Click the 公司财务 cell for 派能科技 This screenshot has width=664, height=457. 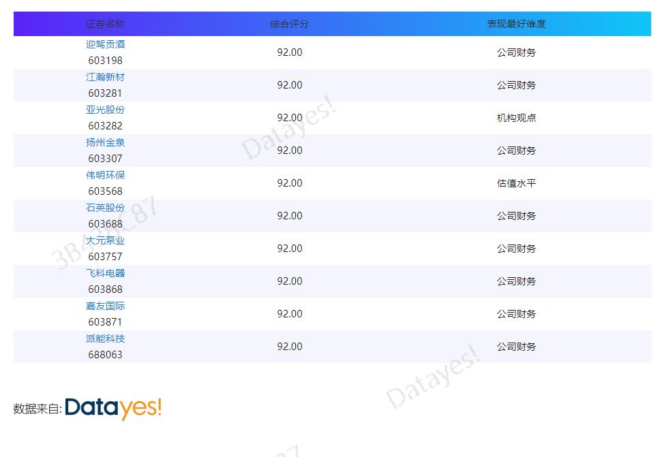515,346
